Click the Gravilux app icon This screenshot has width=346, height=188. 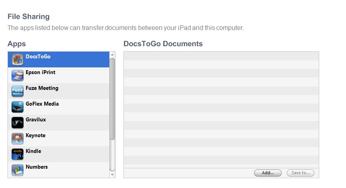click(17, 123)
